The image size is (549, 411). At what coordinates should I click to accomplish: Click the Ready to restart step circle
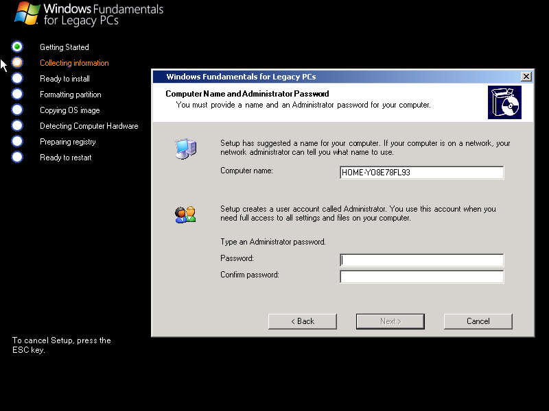pyautogui.click(x=17, y=157)
